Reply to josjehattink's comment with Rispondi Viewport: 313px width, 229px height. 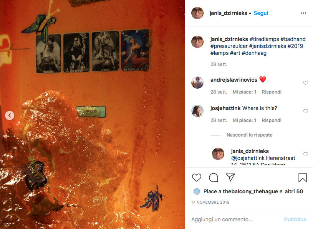(x=272, y=120)
